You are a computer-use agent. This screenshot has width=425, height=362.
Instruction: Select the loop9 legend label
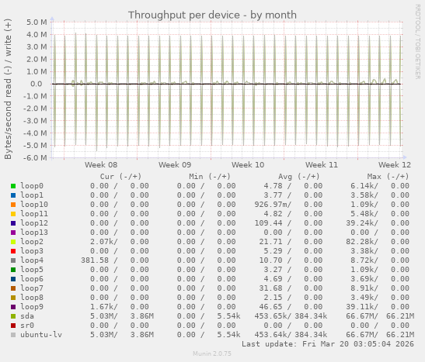pos(32,307)
